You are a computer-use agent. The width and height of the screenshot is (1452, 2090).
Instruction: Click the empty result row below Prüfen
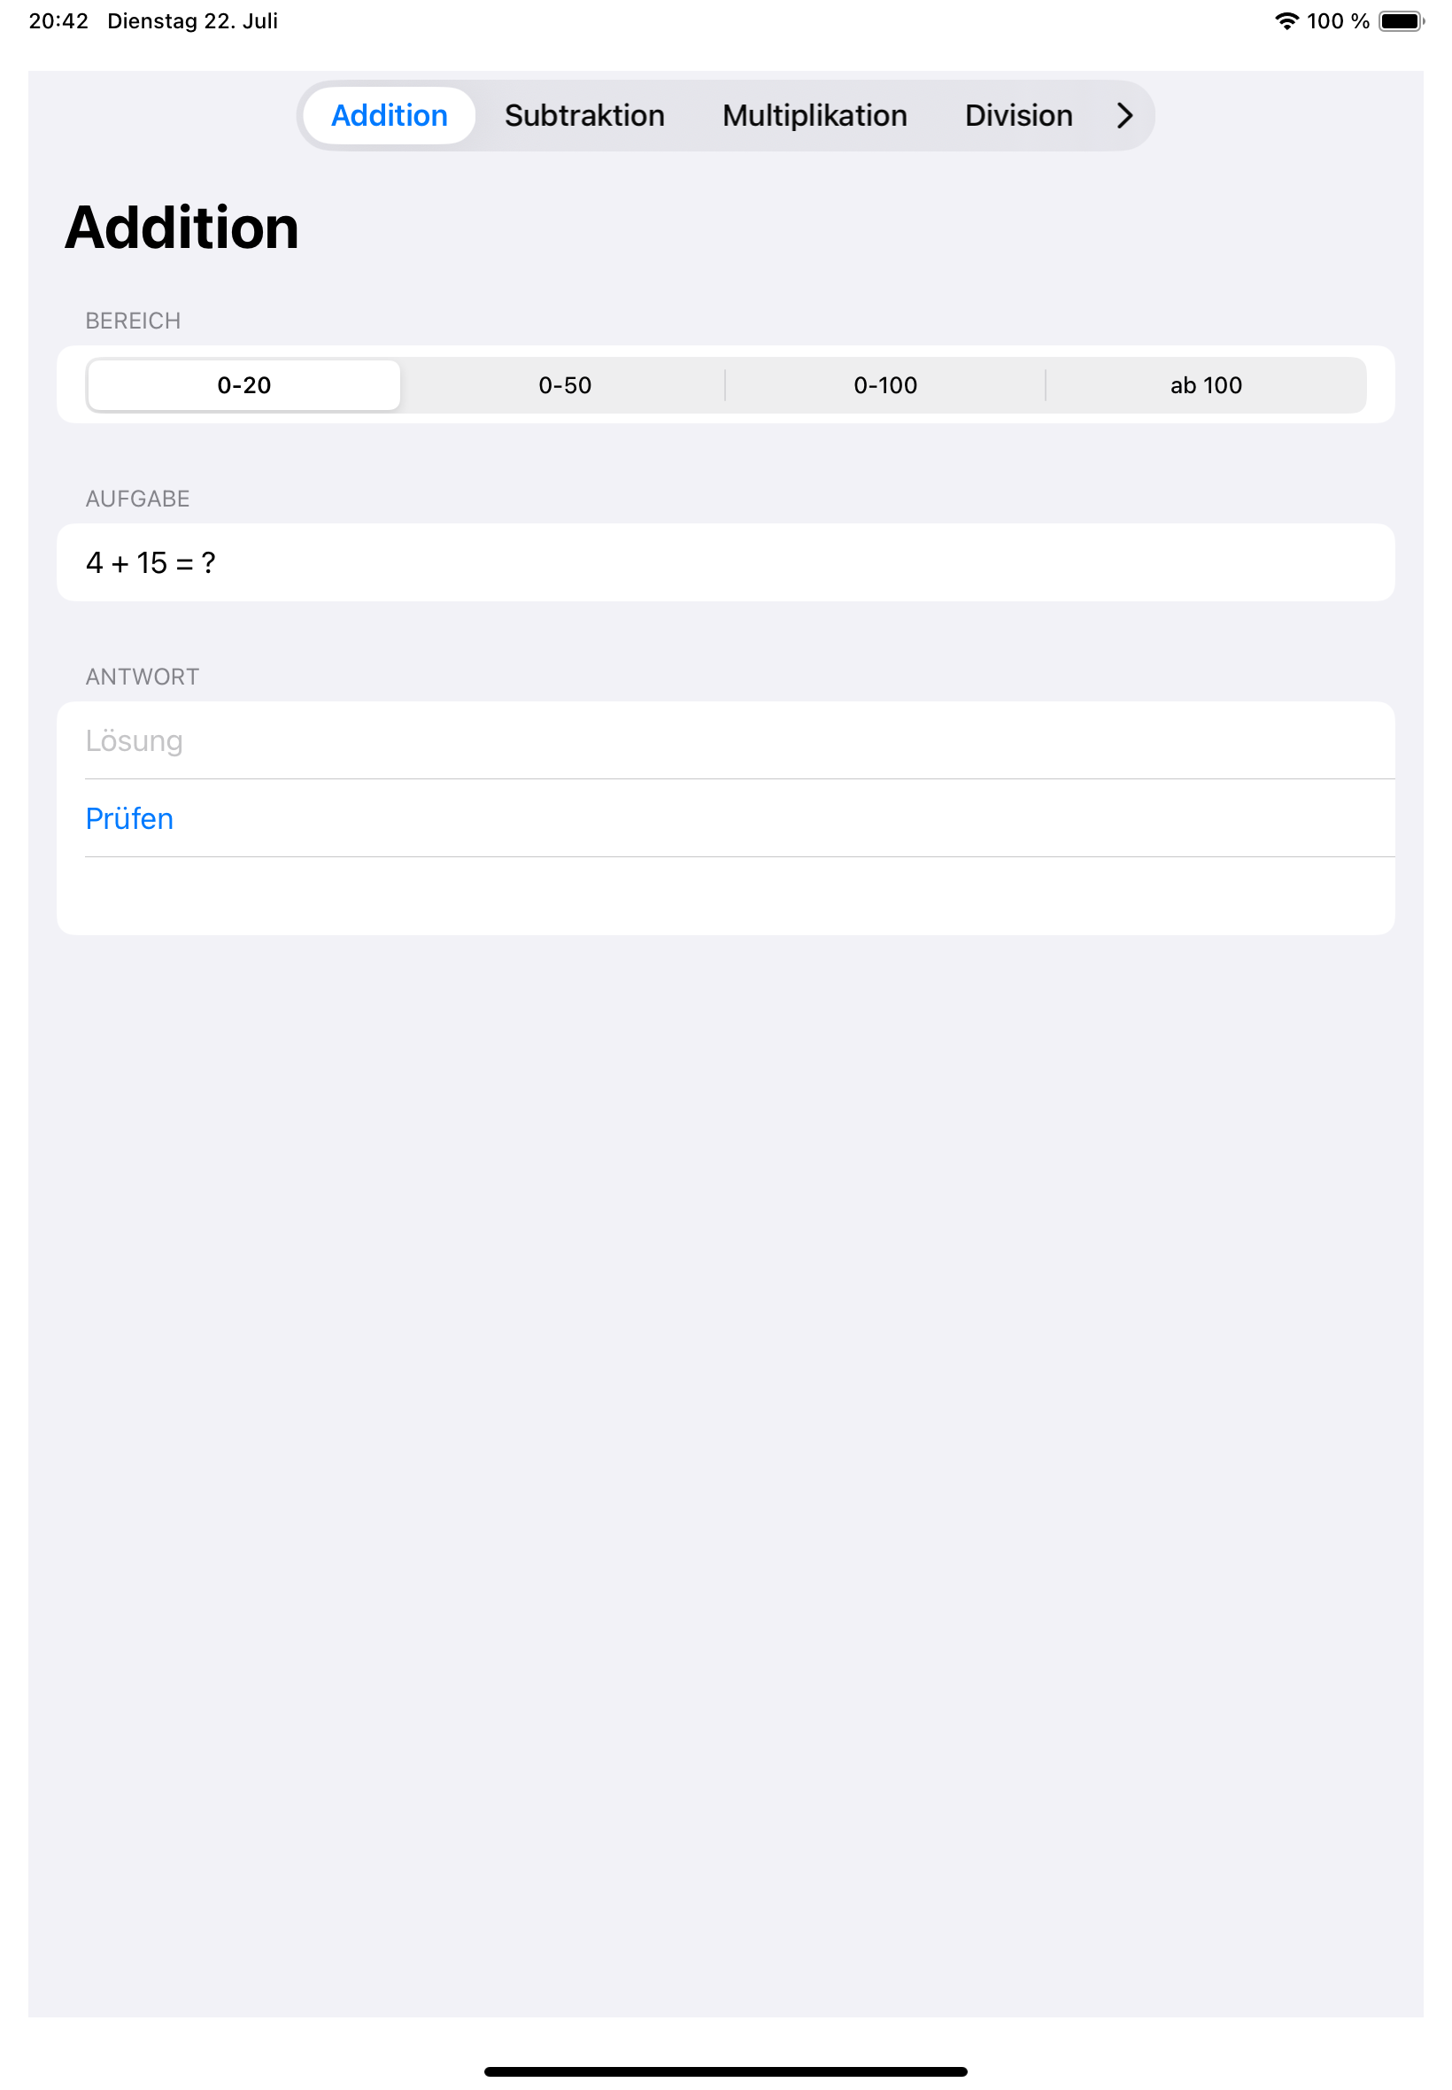click(x=725, y=895)
